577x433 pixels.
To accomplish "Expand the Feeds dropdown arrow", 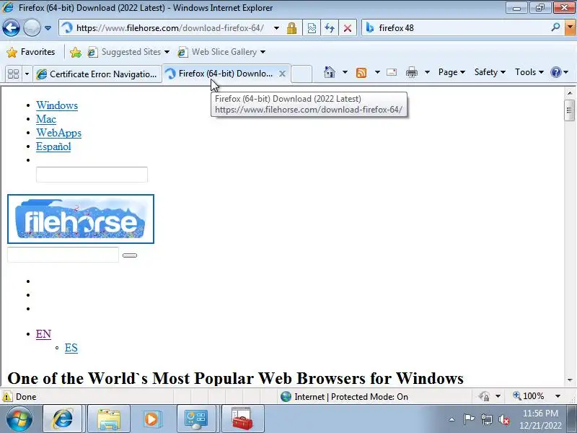I will [x=377, y=72].
